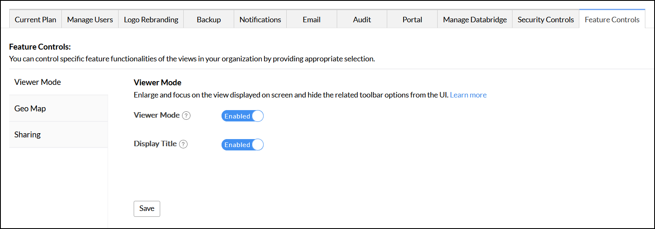Click help icon beside Display Title
Screen dimensions: 655x229
coord(183,144)
